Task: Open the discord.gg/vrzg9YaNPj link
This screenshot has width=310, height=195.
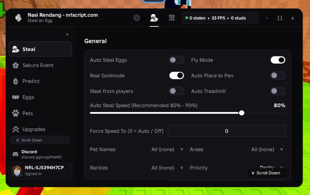Action: coord(41,157)
